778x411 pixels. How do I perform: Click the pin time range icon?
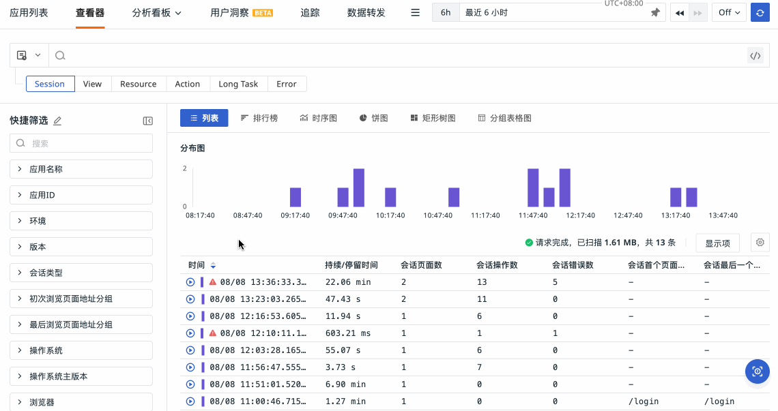click(x=655, y=13)
